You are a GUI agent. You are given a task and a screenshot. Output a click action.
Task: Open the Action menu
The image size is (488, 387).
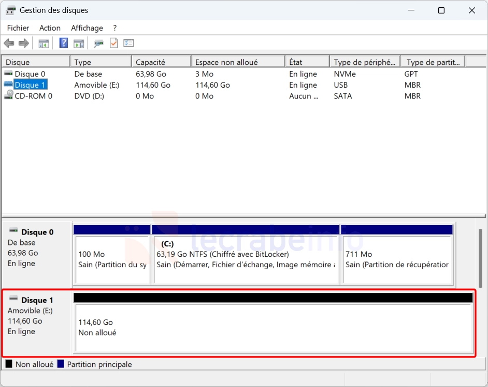[x=50, y=28]
